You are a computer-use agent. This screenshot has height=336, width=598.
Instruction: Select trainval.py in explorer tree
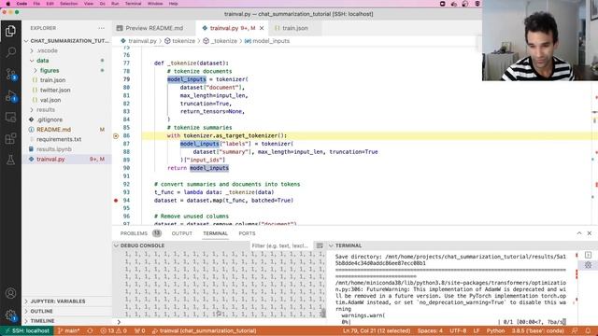click(x=66, y=160)
